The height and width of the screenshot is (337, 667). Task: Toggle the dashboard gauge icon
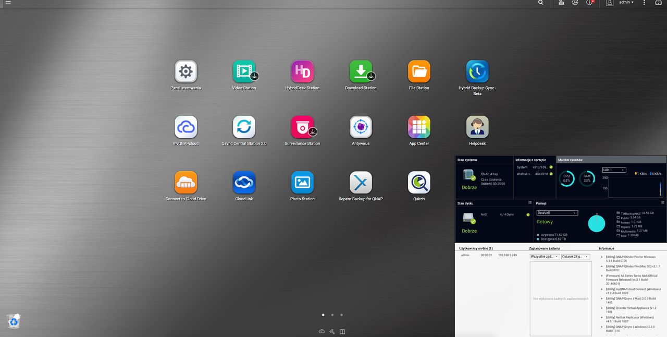(658, 3)
